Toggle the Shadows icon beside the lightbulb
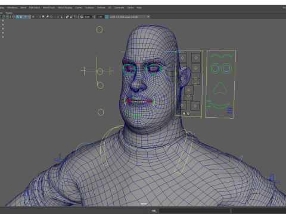 (x=47, y=17)
